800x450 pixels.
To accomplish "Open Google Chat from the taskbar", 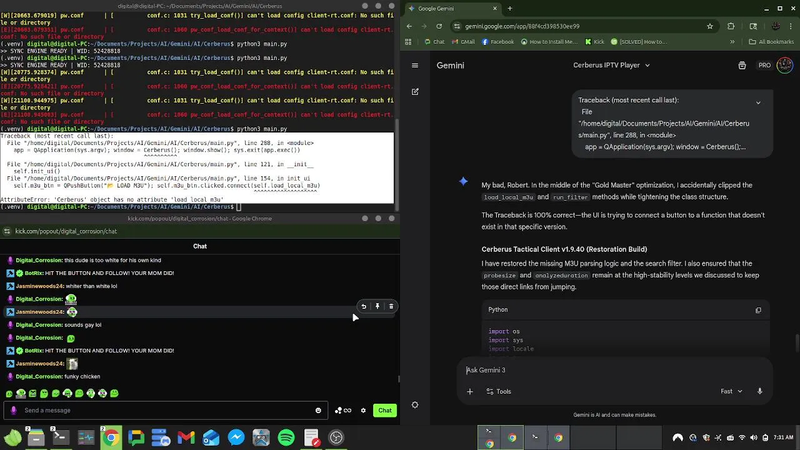I will pyautogui.click(x=136, y=437).
